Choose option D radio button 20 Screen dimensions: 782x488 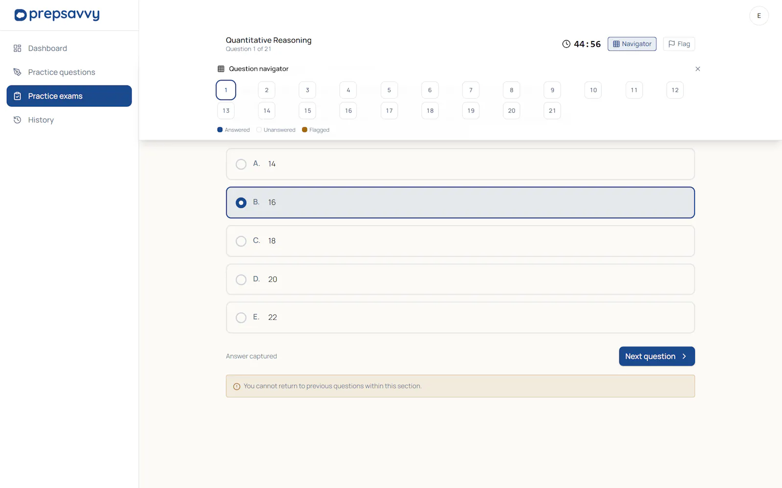[x=241, y=280]
